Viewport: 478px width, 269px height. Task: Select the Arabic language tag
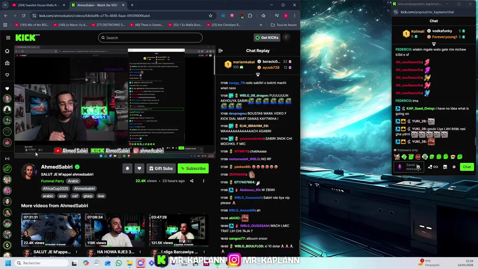pos(73,181)
